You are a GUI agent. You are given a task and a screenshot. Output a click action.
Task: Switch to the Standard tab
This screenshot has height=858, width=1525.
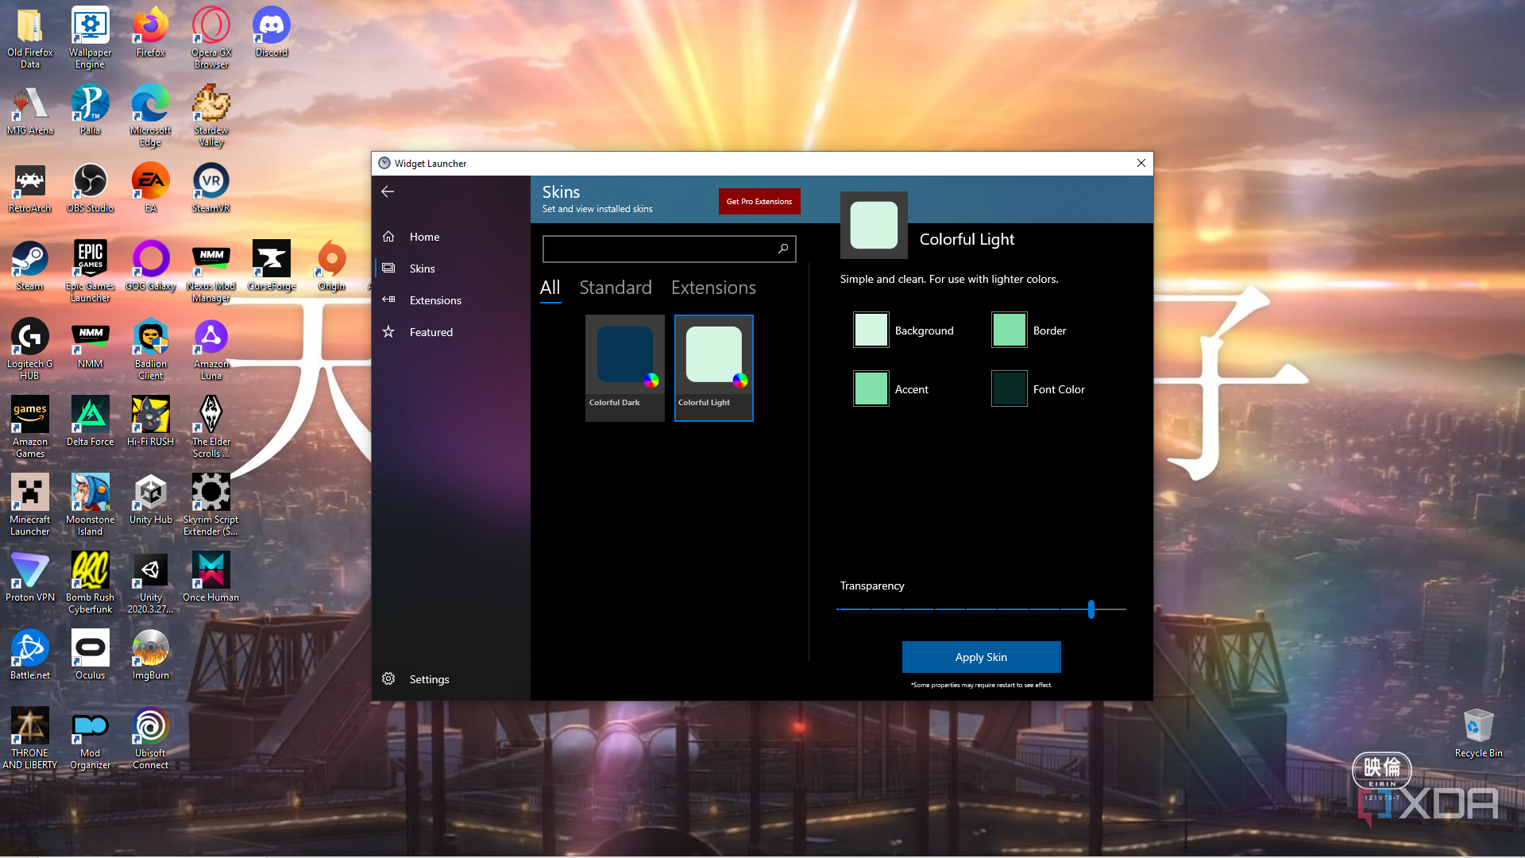tap(615, 288)
